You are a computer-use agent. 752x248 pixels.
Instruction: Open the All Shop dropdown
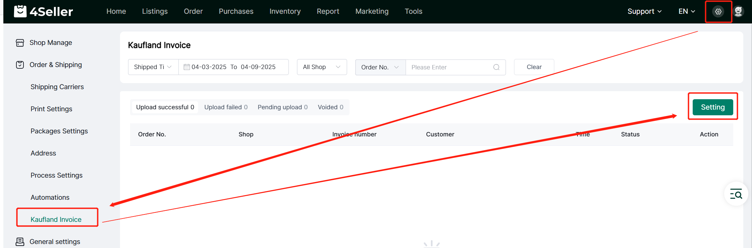[322, 67]
